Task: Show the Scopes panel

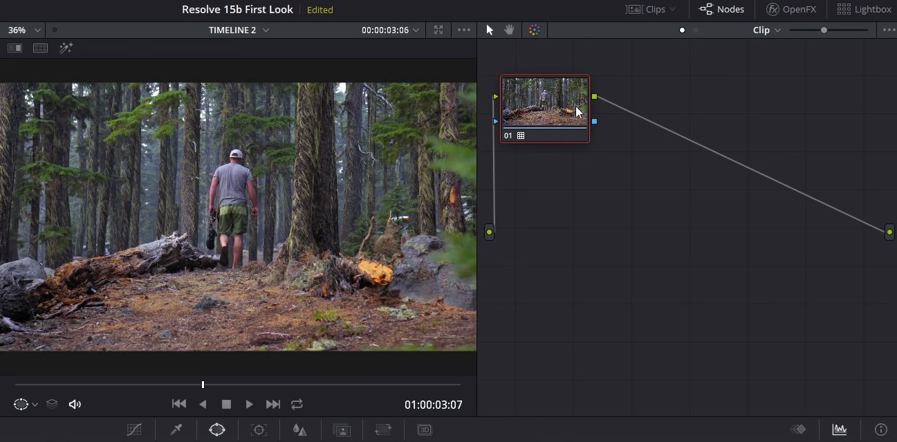Action: [840, 430]
